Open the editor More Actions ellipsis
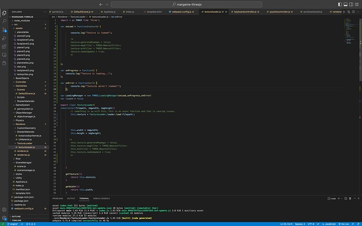Image resolution: width=362 pixels, height=226 pixels. point(358,12)
